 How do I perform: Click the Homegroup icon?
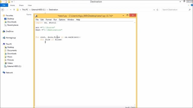(x=4, y=38)
